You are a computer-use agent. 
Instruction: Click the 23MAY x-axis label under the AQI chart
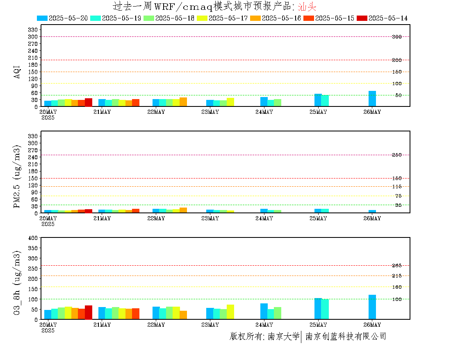(x=210, y=112)
